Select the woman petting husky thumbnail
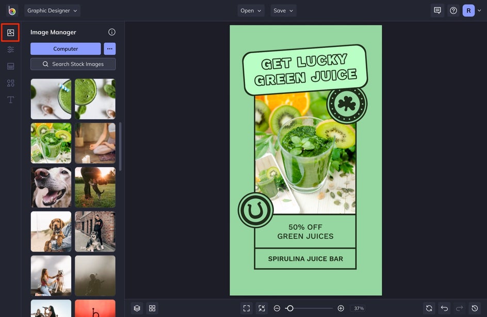 (51, 276)
